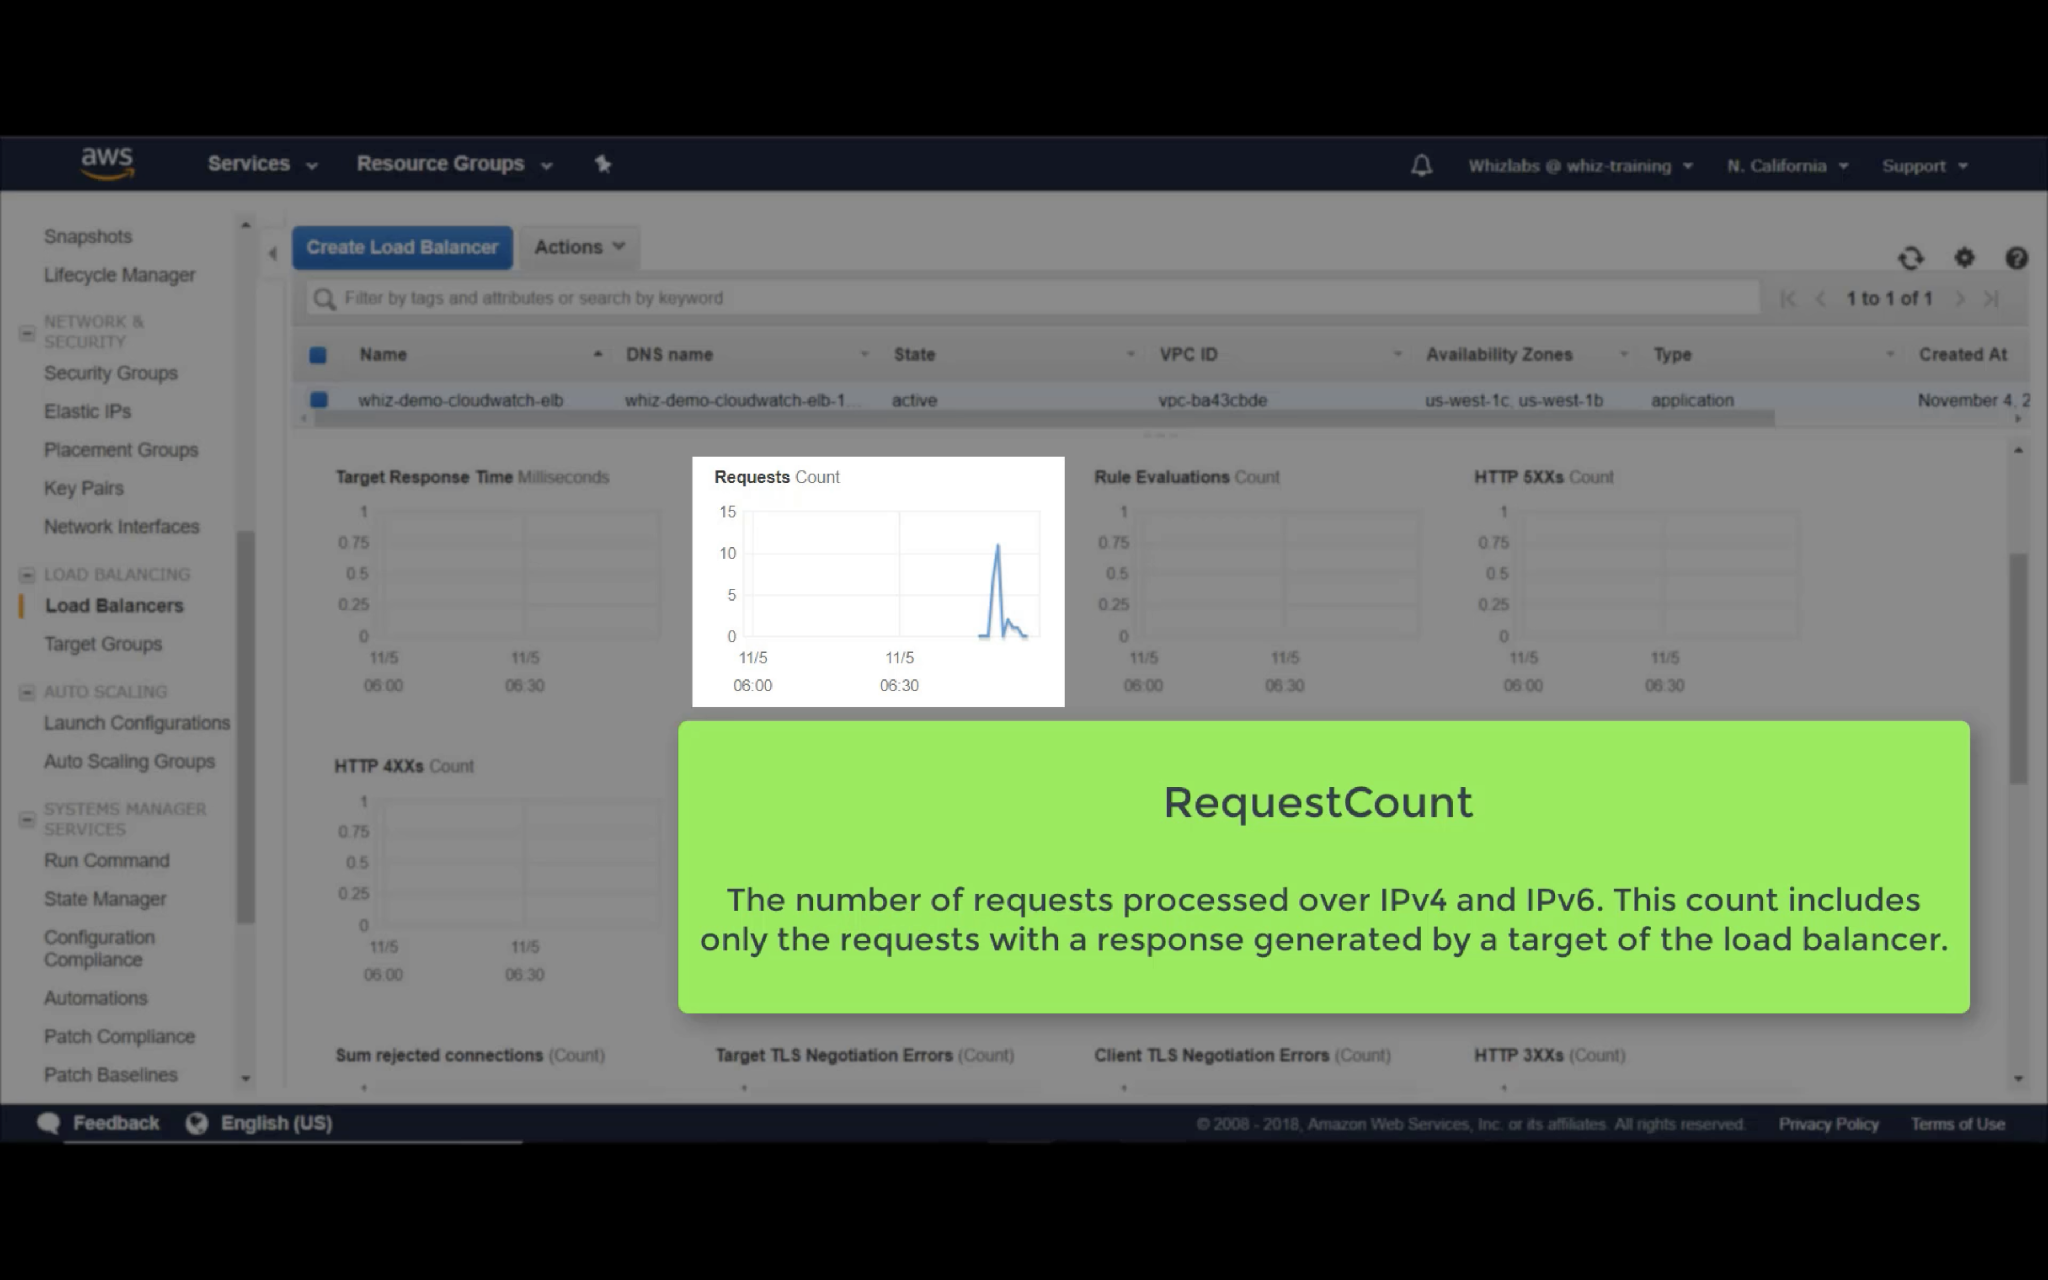Toggle the select-all checkbox in table header
2048x1280 pixels.
coord(318,355)
